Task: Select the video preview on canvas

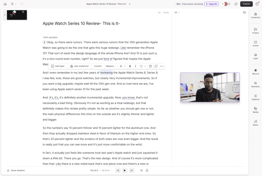Action: (x=210, y=87)
